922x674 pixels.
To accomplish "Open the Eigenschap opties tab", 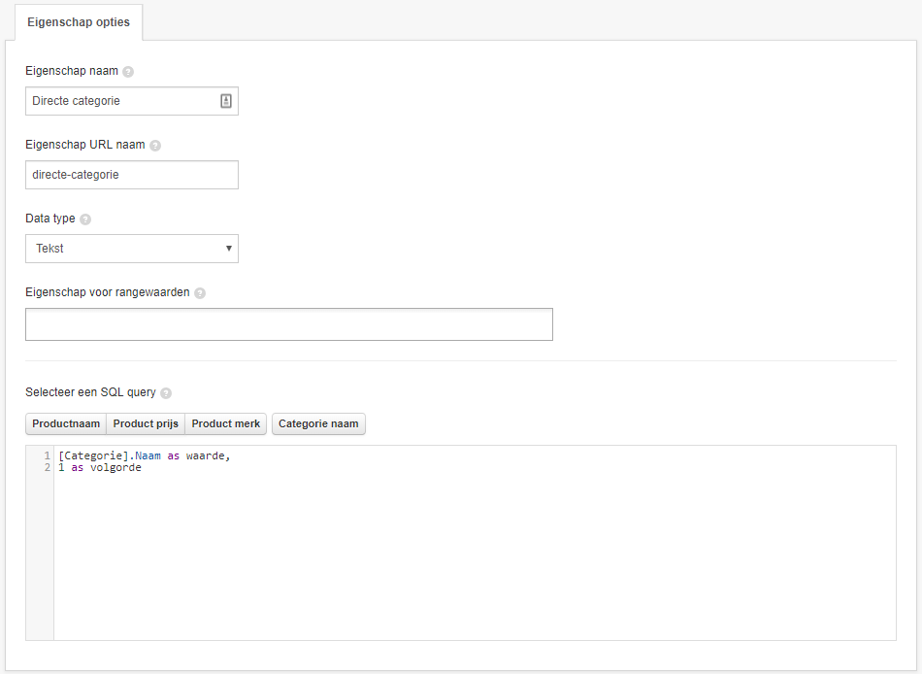I will coord(79,22).
